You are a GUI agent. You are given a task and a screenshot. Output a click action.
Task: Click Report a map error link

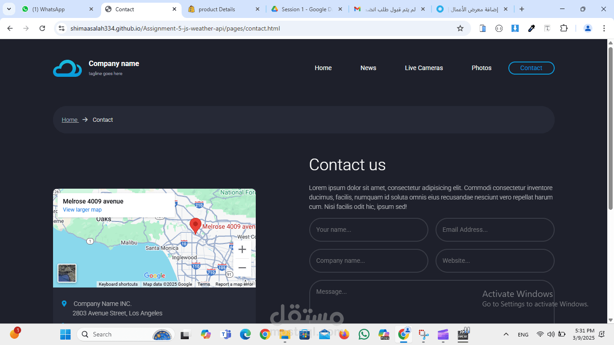(x=234, y=284)
